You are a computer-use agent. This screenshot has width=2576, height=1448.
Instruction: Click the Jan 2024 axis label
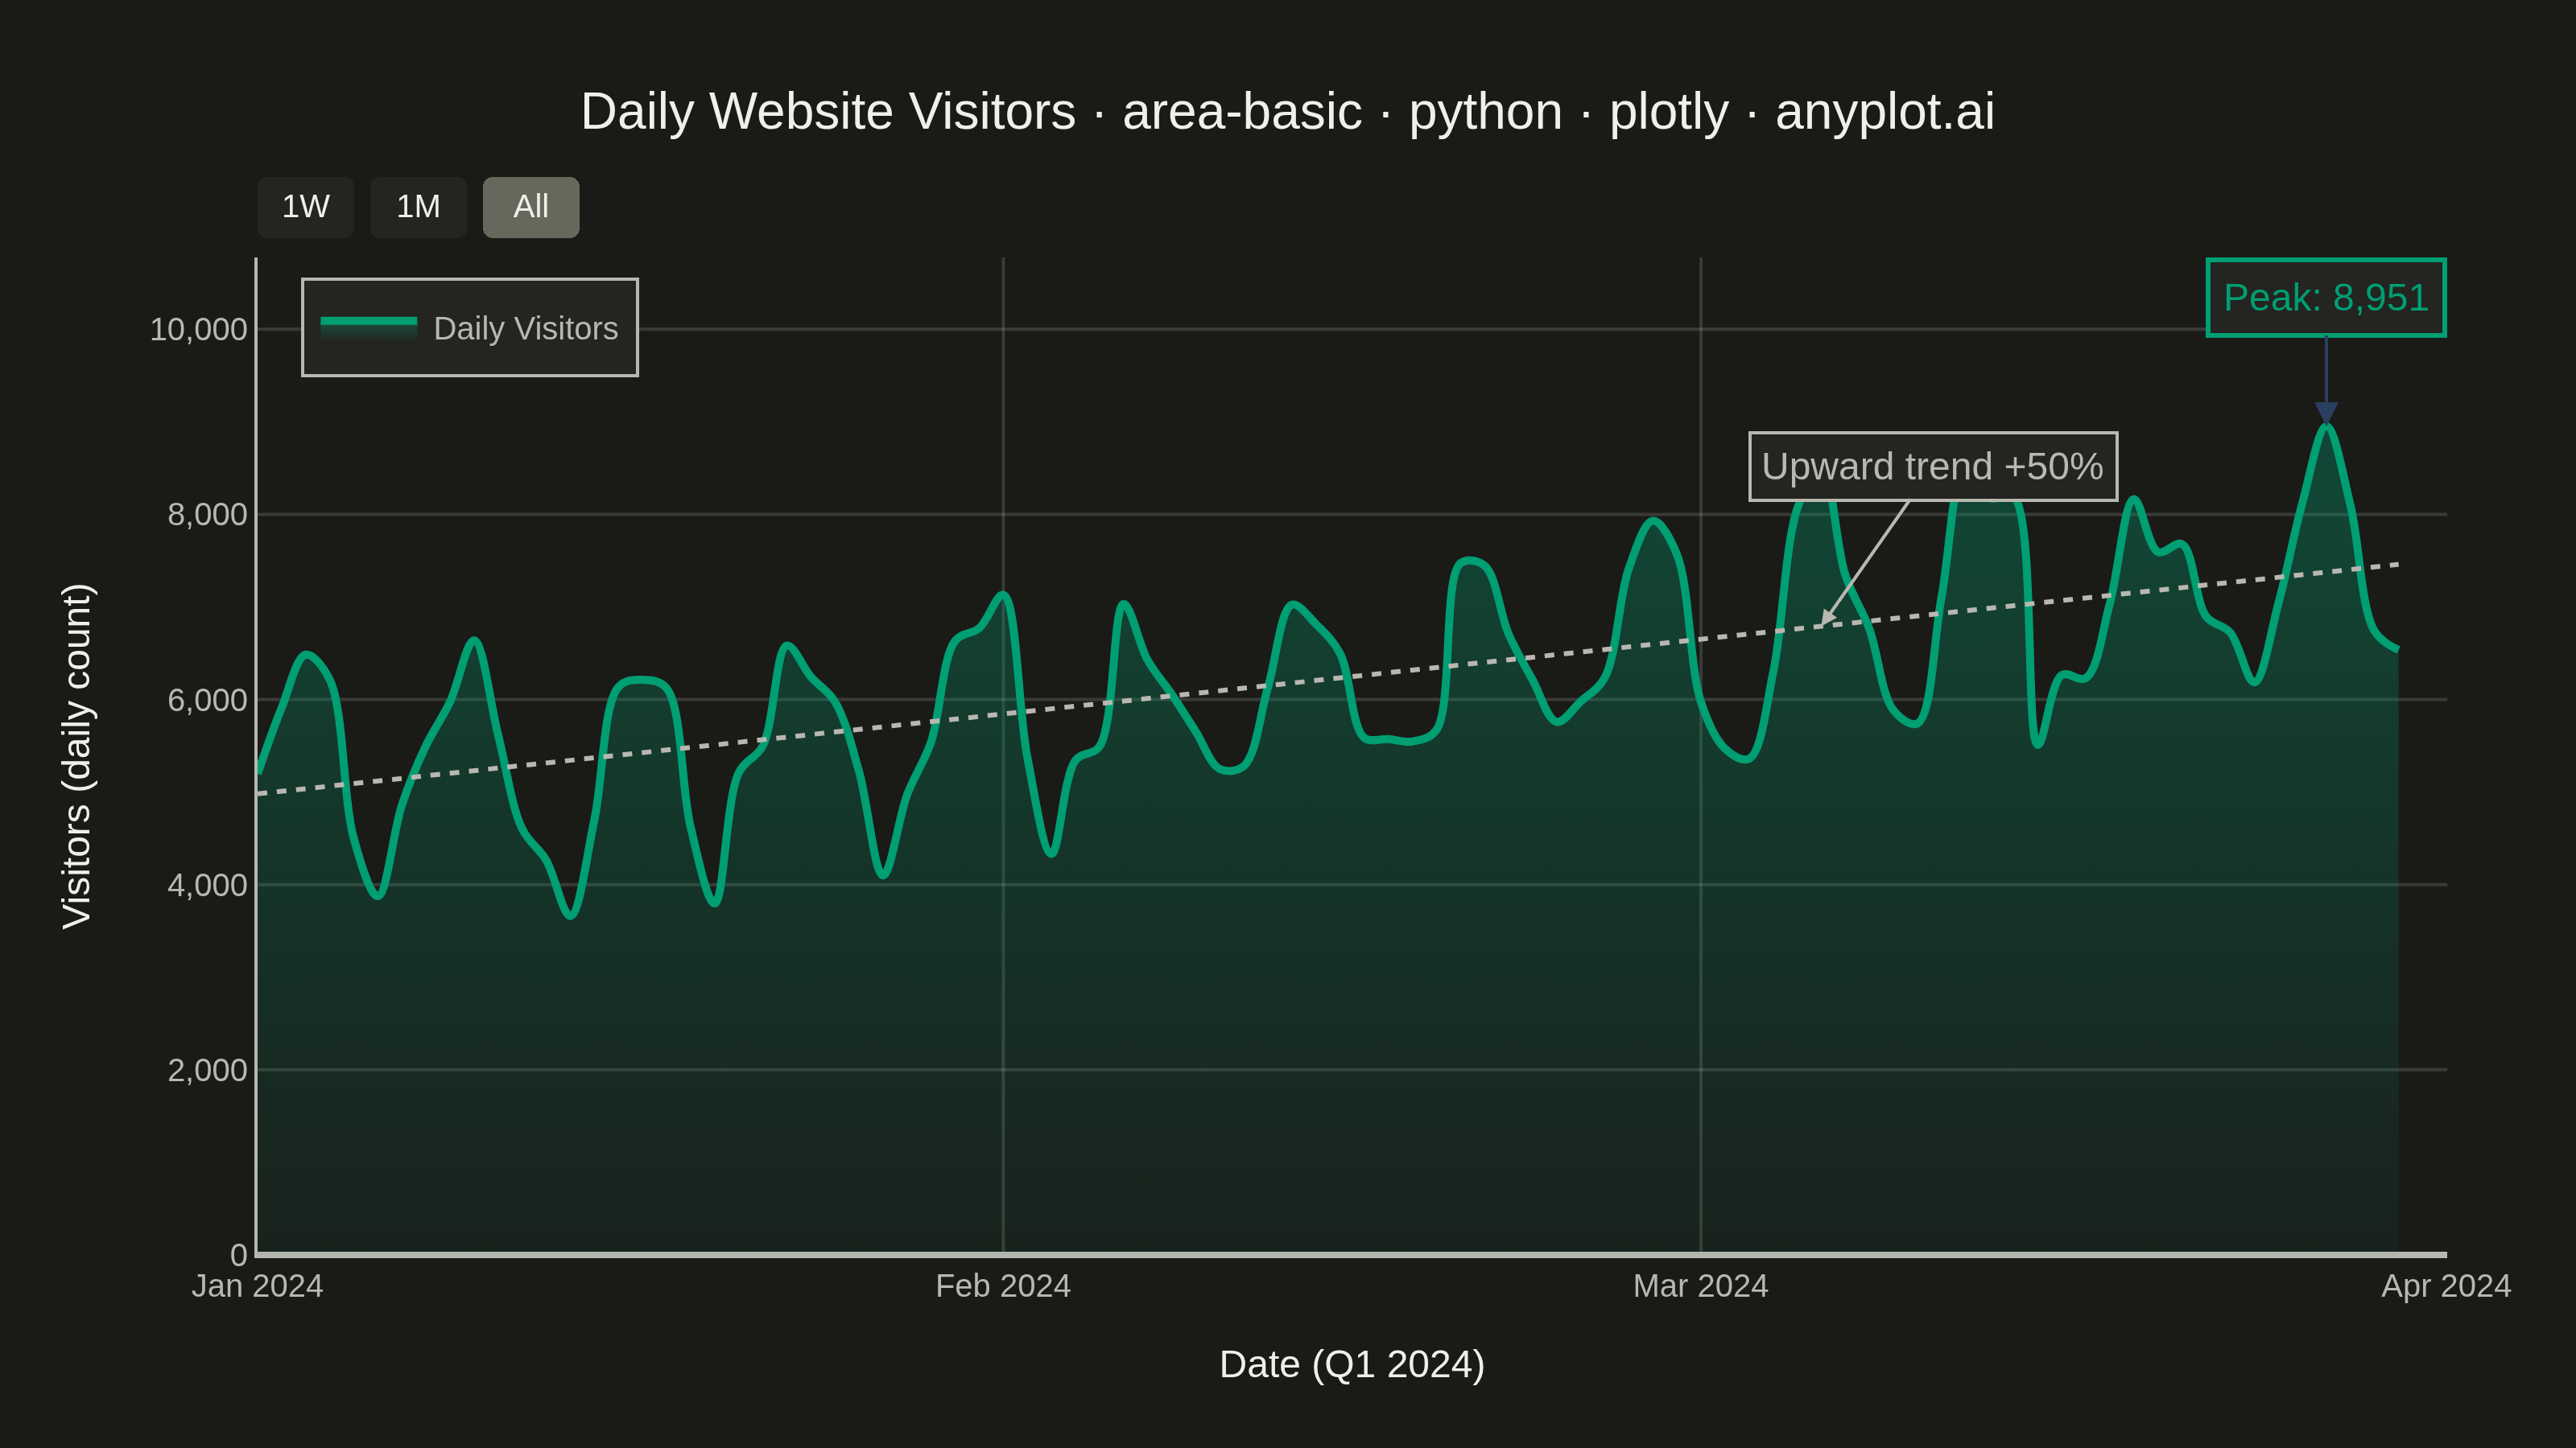[257, 1286]
